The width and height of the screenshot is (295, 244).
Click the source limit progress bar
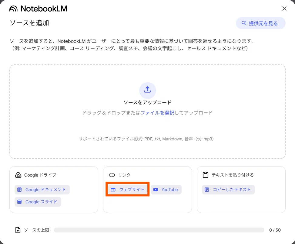[159, 230]
